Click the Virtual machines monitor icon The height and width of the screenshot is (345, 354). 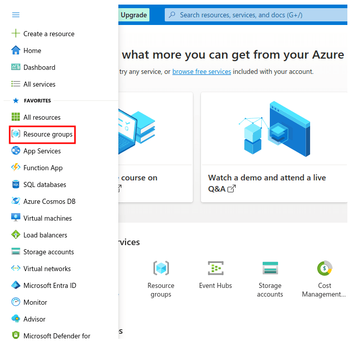coord(16,218)
